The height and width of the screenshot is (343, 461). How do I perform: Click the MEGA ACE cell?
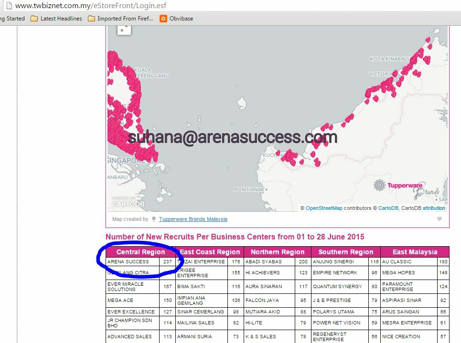tap(133, 301)
